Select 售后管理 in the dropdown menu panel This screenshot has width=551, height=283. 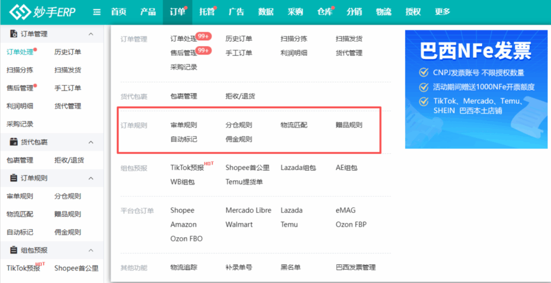pos(183,53)
